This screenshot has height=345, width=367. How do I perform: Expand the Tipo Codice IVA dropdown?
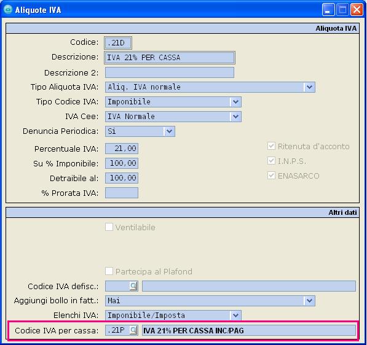(x=235, y=102)
